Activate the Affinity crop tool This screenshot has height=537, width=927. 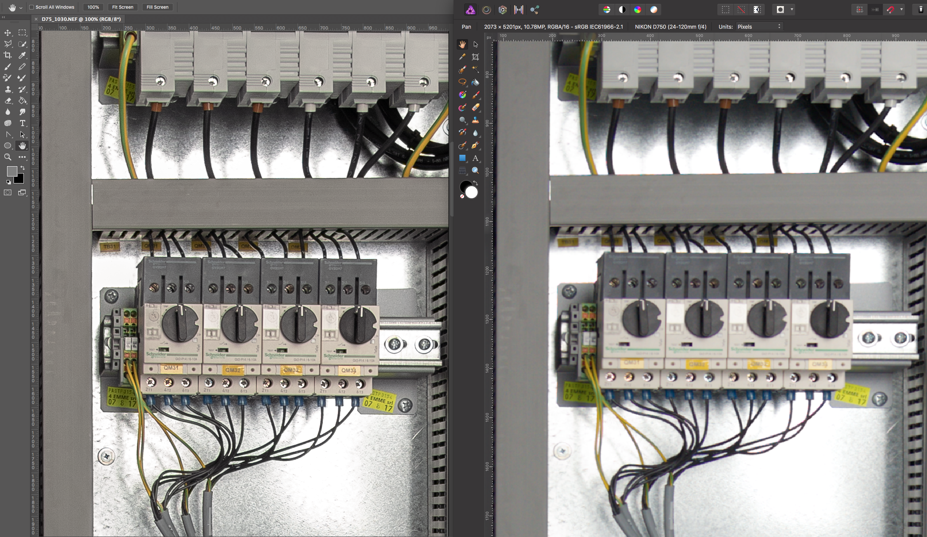475,57
